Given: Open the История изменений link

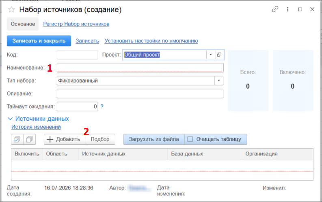Looking at the screenshot, I should point(36,127).
